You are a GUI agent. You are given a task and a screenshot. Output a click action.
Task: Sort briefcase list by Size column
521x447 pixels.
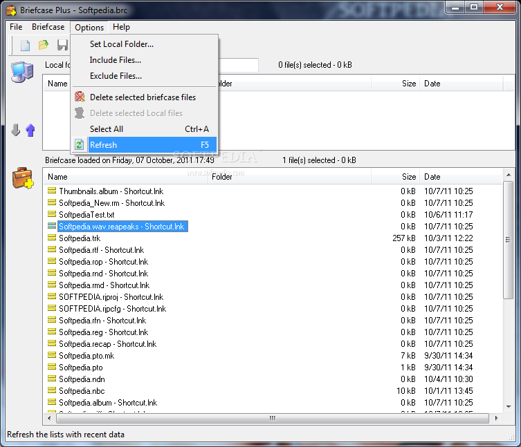coord(395,177)
